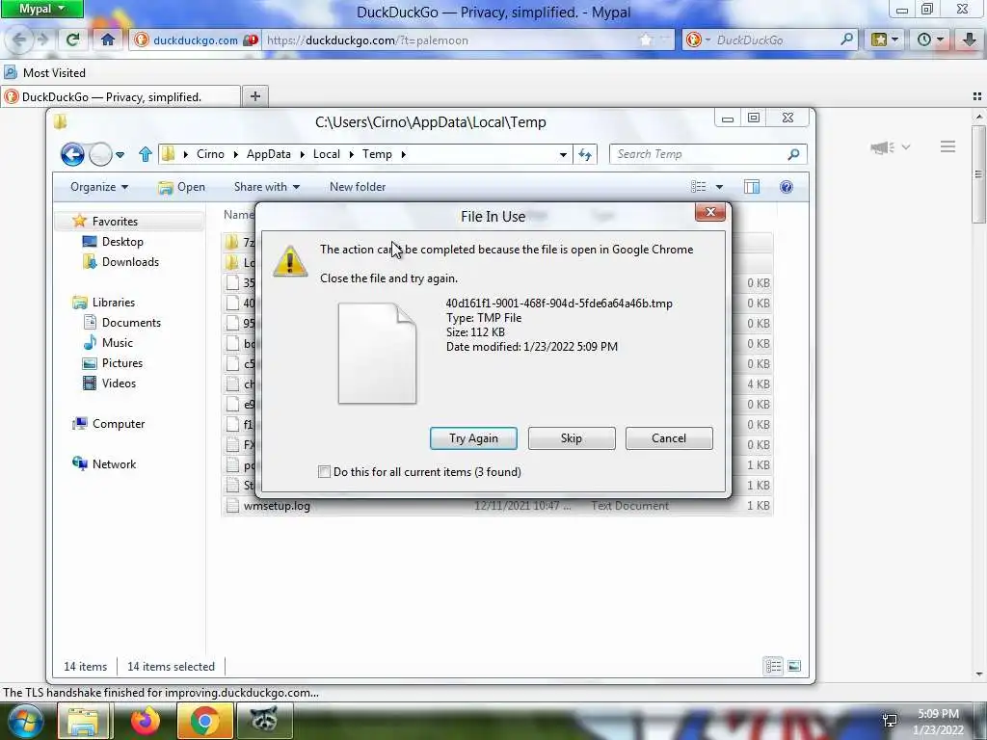Open the view options dropdown arrow
Viewport: 987px width, 740px height.
[719, 187]
